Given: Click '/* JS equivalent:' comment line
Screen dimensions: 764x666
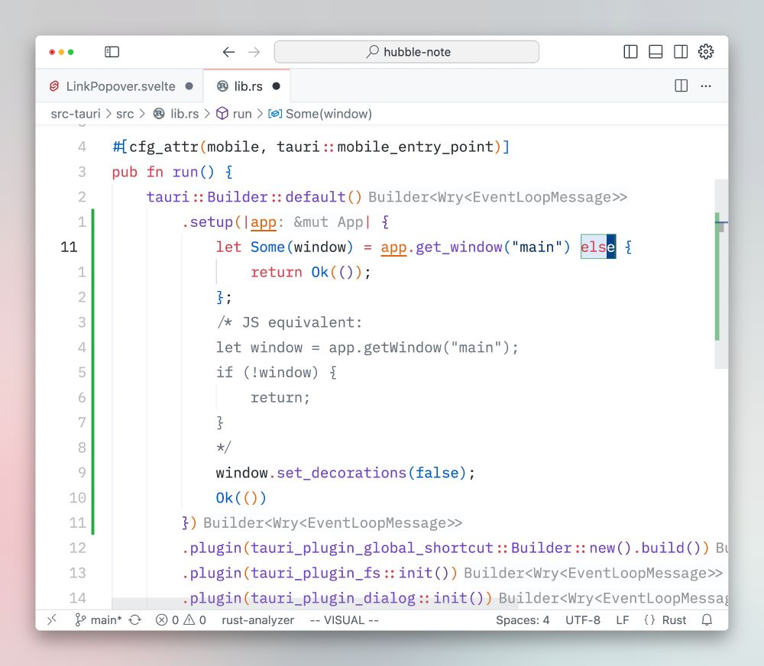Looking at the screenshot, I should (290, 322).
